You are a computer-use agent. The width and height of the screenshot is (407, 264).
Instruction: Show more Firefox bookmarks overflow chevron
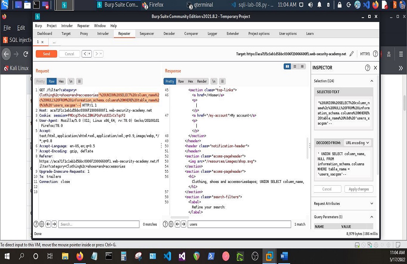point(401,68)
